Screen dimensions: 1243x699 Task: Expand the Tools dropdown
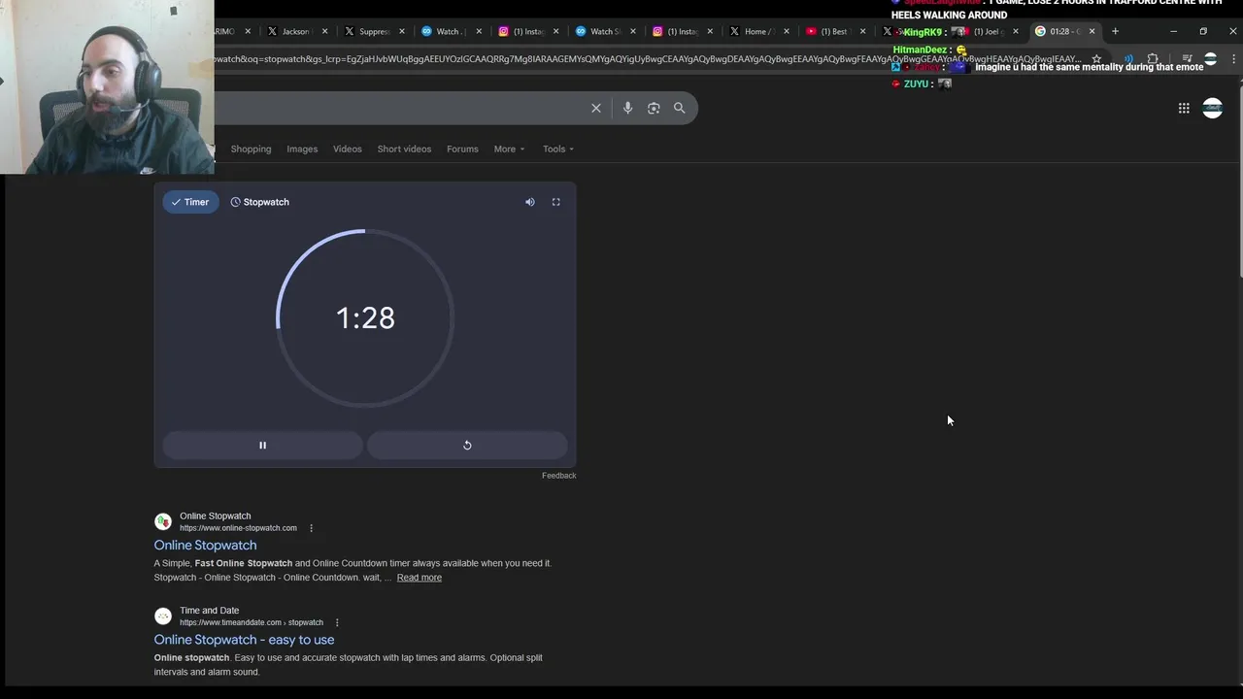click(x=558, y=149)
